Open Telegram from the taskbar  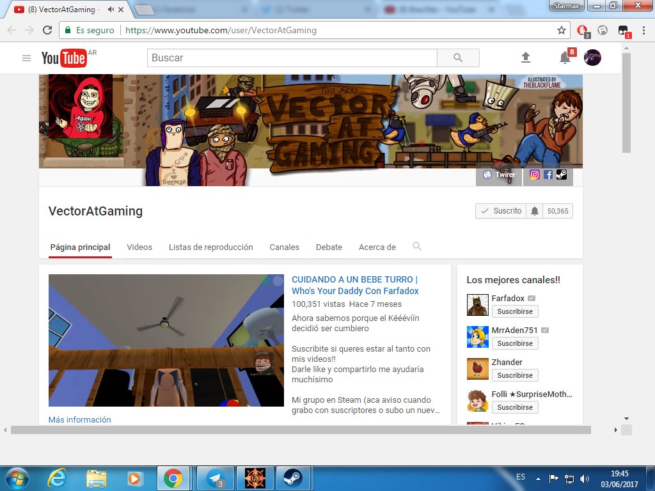[215, 478]
